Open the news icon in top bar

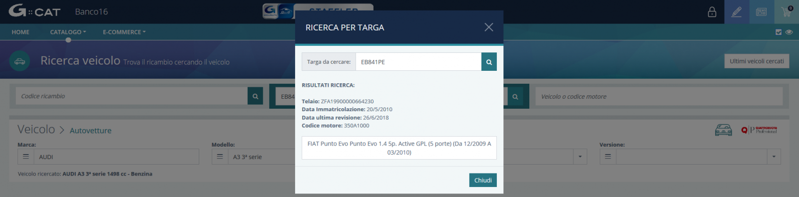tap(762, 12)
